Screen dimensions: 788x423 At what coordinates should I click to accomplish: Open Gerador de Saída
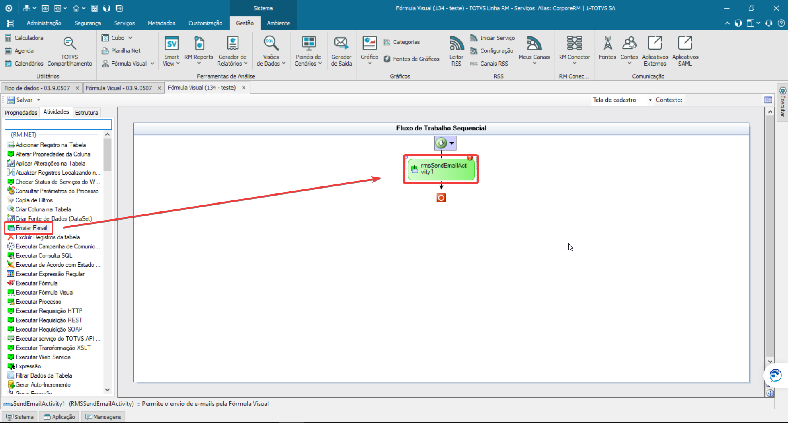[341, 51]
